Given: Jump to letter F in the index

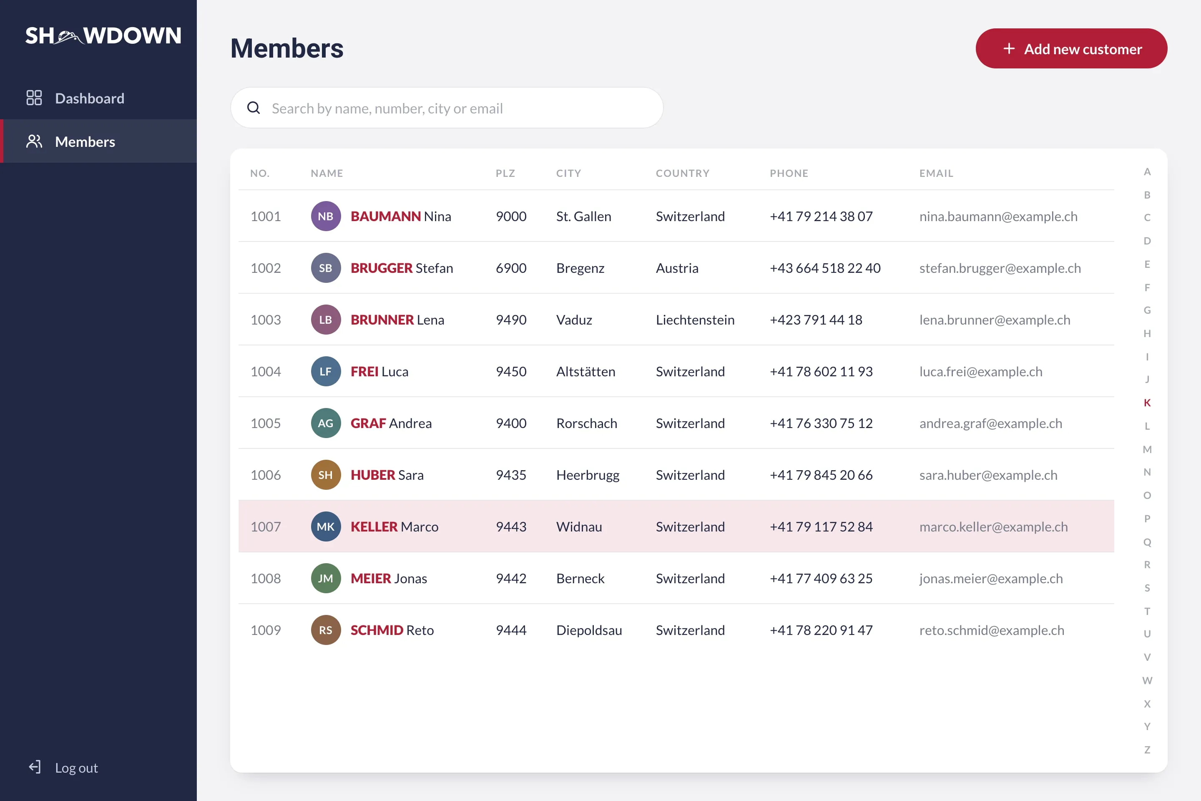Looking at the screenshot, I should click(x=1147, y=287).
